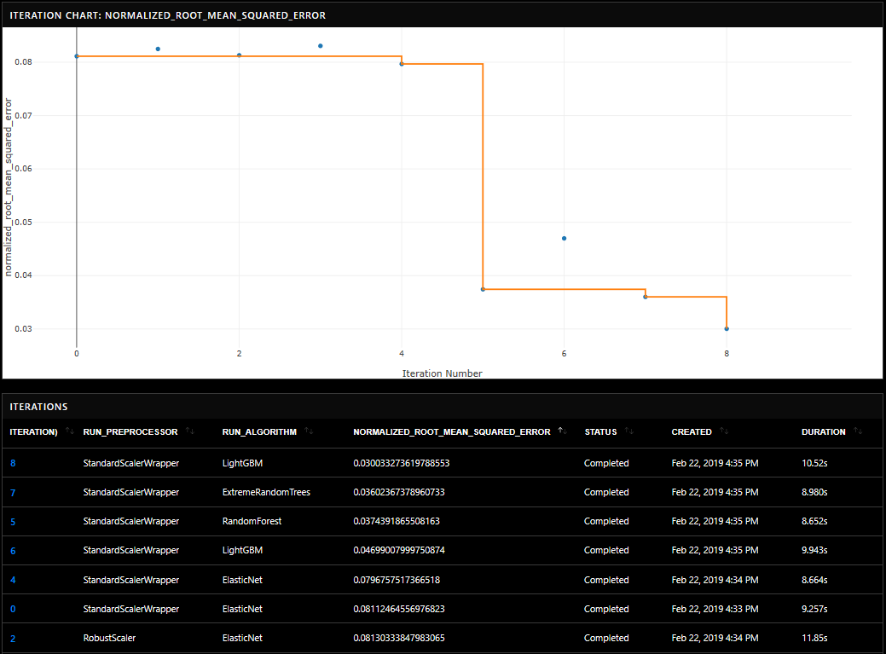Open the iteration 0 run link
The width and height of the screenshot is (886, 654).
(x=13, y=610)
